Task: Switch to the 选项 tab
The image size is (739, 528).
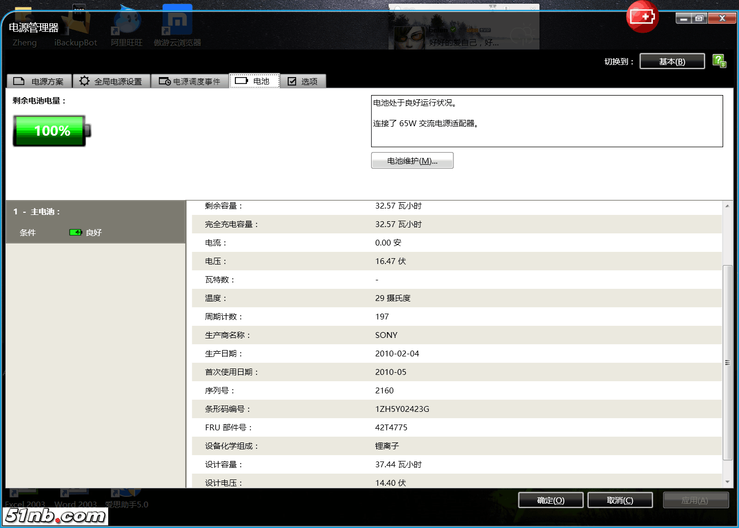Action: (x=303, y=81)
